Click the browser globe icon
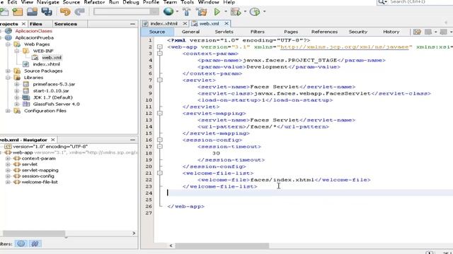This screenshot has height=254, width=453. [x=168, y=11]
